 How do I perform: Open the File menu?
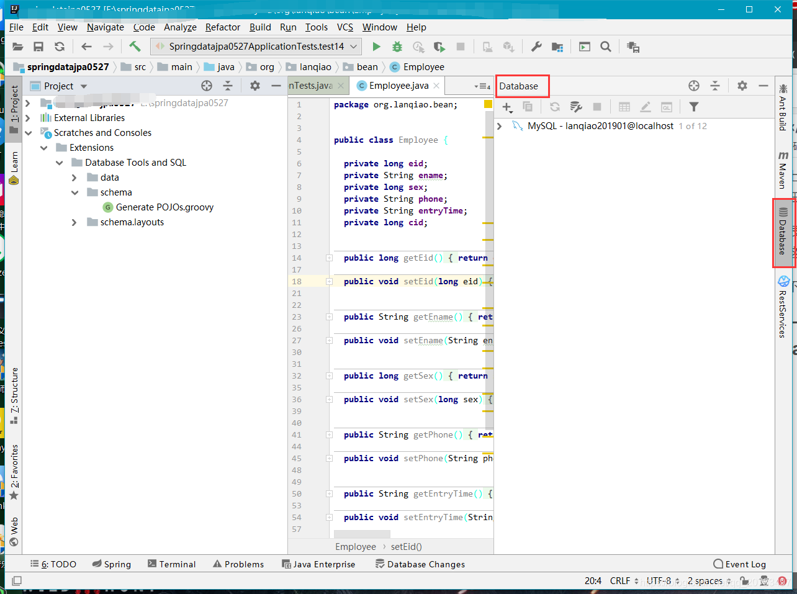click(16, 27)
